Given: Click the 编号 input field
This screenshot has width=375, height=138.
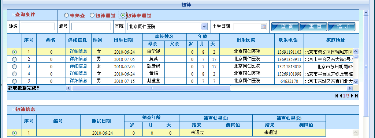Looking at the screenshot, I should pyautogui.click(x=91, y=26).
